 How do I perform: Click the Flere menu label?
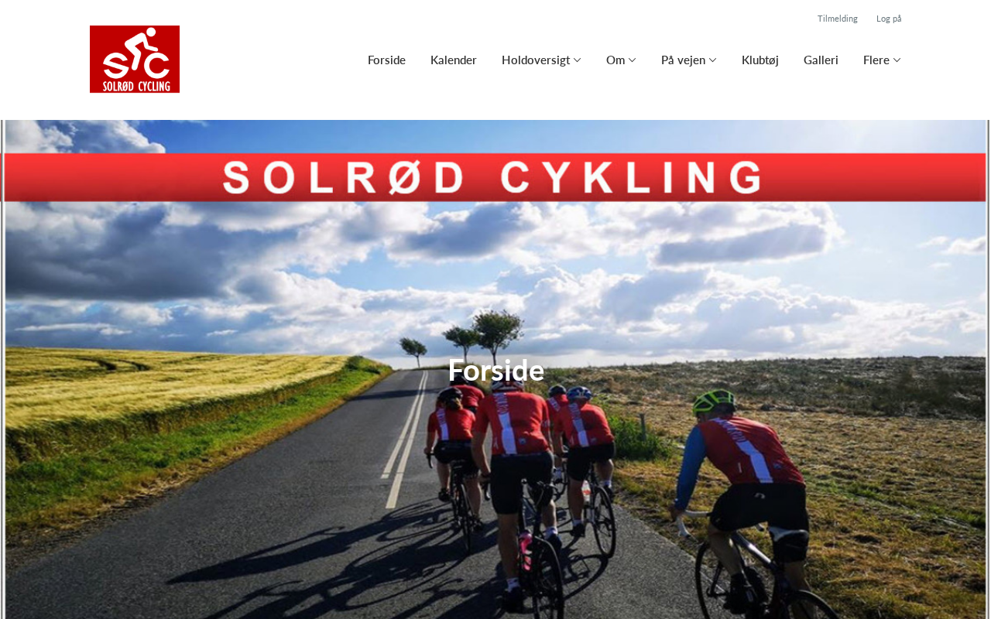[x=876, y=60]
